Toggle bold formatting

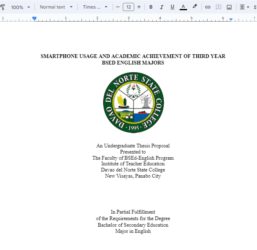(x=151, y=7)
